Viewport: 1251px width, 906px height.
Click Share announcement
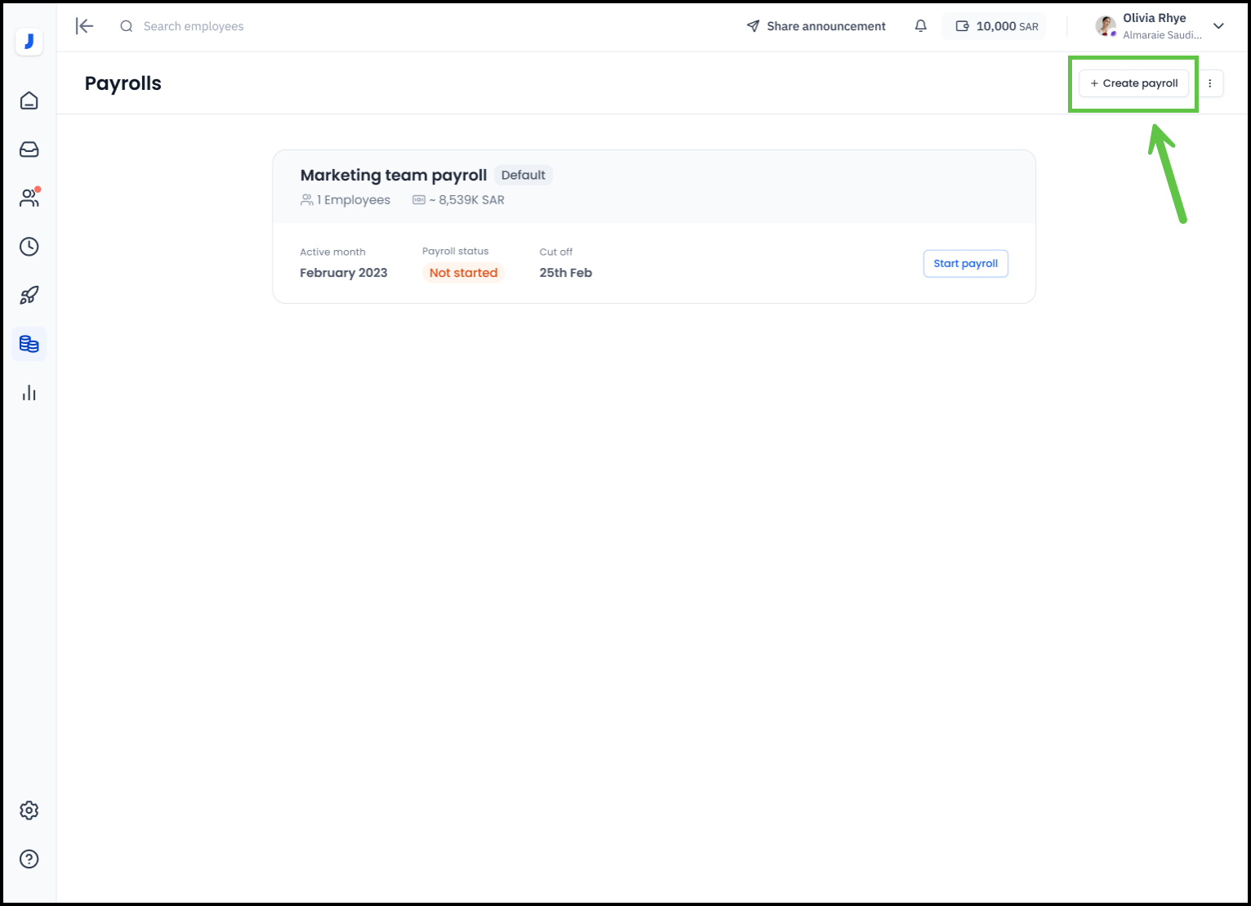pos(816,26)
